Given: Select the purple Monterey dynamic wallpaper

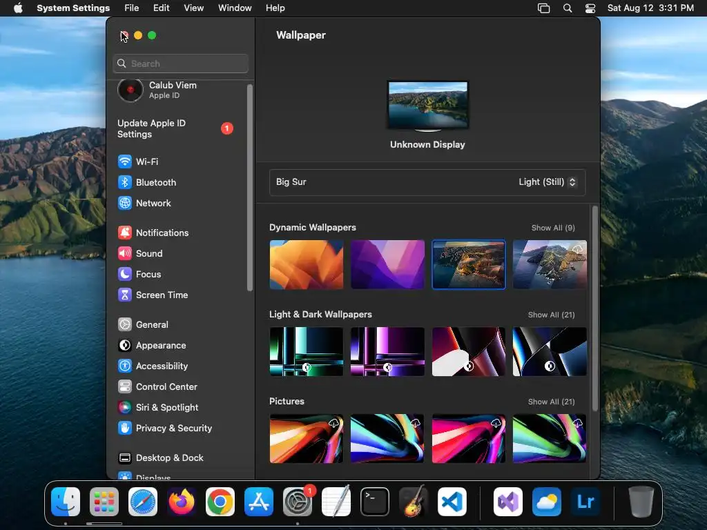Looking at the screenshot, I should pyautogui.click(x=387, y=264).
